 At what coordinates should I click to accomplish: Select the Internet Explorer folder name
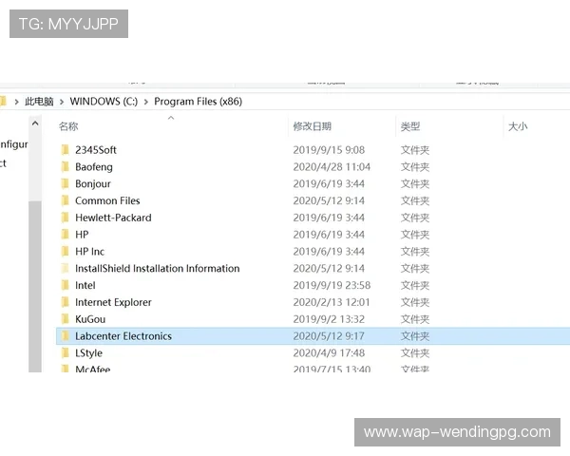point(113,302)
